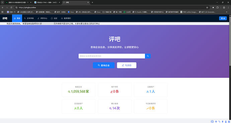The height and width of the screenshot is (123, 231).
Task: Open the apps grid in bookmarks bar
Action: click(2, 12)
